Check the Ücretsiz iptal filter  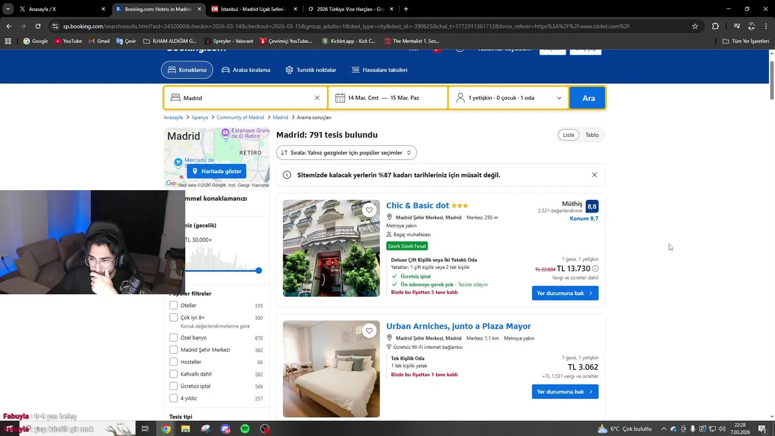click(x=174, y=386)
